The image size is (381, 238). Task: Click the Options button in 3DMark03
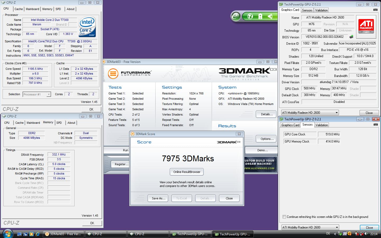coord(266,139)
